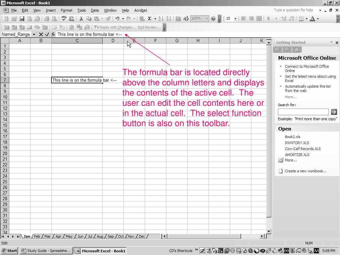Increase decimal places
Image resolution: width=340 pixels, height=255 pixels.
[x=284, y=19]
